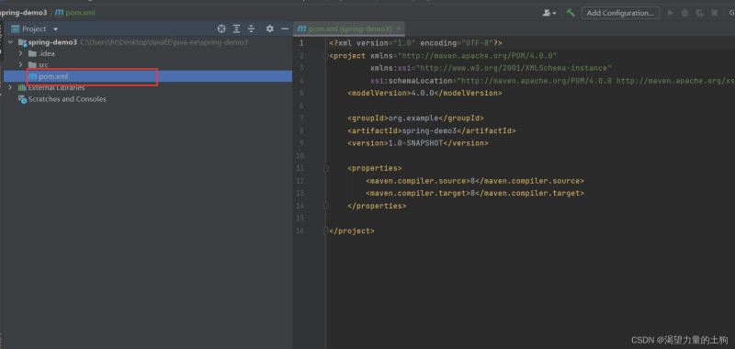Open the user account icon menu
This screenshot has height=349, width=735.
(548, 13)
